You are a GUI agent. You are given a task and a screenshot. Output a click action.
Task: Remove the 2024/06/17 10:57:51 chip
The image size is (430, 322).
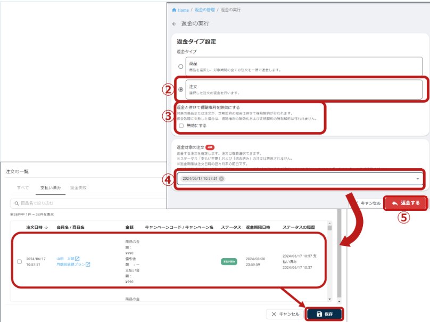point(221,179)
